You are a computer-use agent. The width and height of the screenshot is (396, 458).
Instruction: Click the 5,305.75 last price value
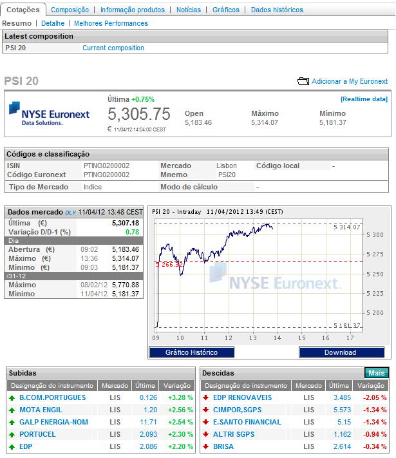138,114
